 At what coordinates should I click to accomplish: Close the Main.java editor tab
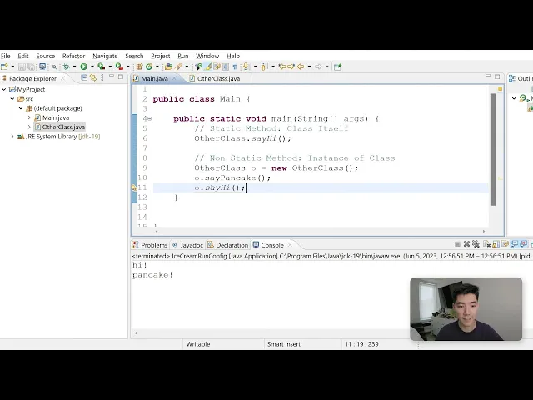[174, 78]
